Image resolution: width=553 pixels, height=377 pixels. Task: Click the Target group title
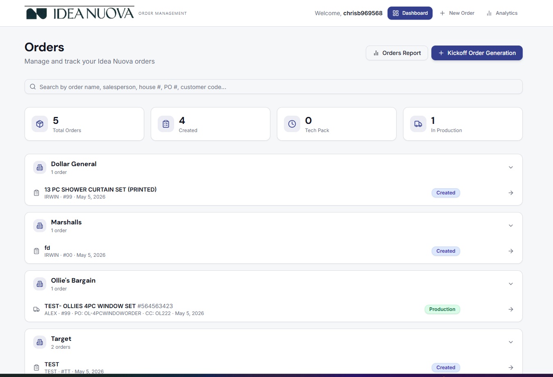61,339
